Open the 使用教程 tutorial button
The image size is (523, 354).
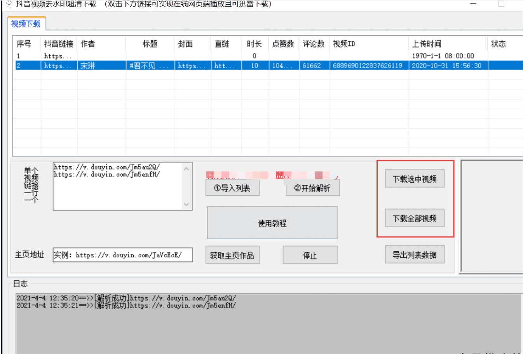pos(272,223)
